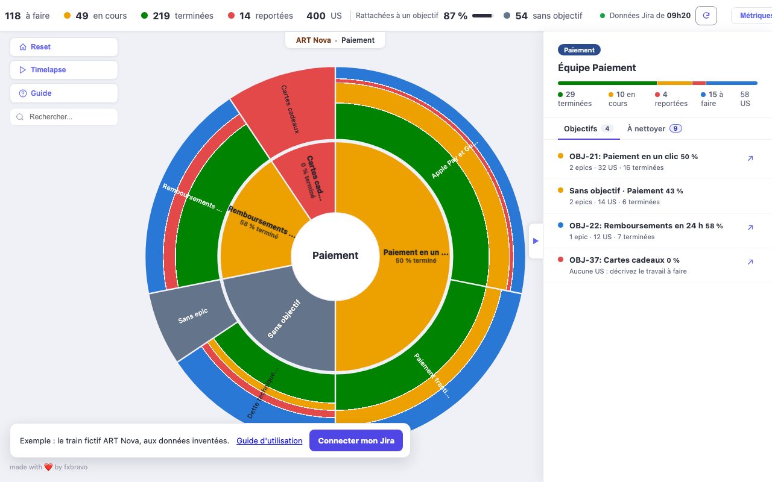Open the Sans objectif · Paiement row

click(x=657, y=196)
